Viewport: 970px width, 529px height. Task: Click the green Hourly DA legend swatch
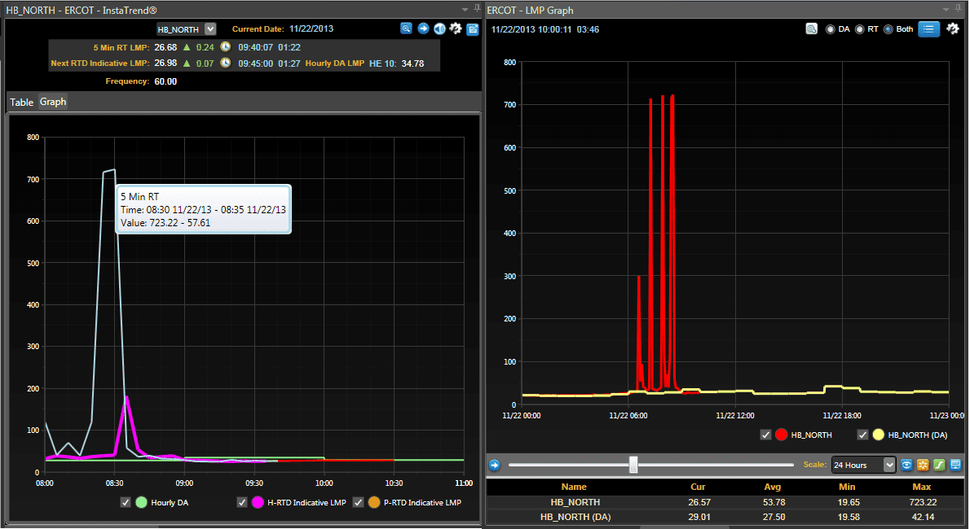141,502
